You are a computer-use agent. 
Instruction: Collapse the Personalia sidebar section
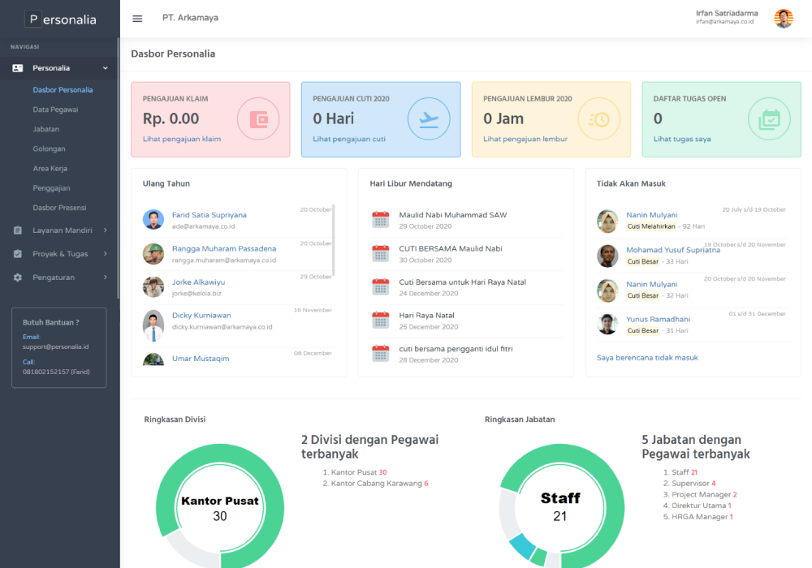tap(105, 68)
